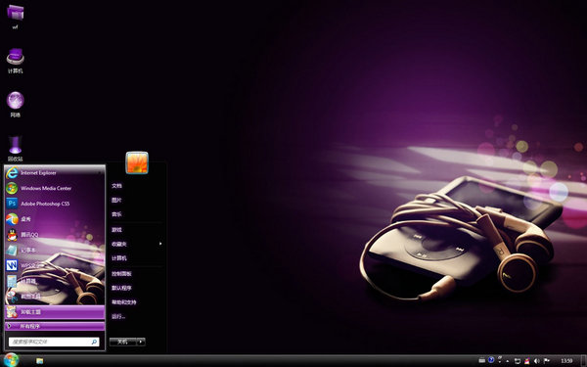Open the Recycle Bin desktop icon
Screen dimensions: 587x367
coord(15,149)
